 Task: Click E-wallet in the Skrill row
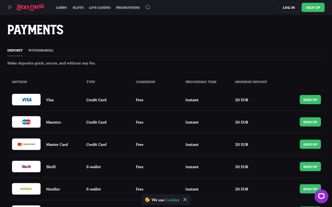pos(94,167)
